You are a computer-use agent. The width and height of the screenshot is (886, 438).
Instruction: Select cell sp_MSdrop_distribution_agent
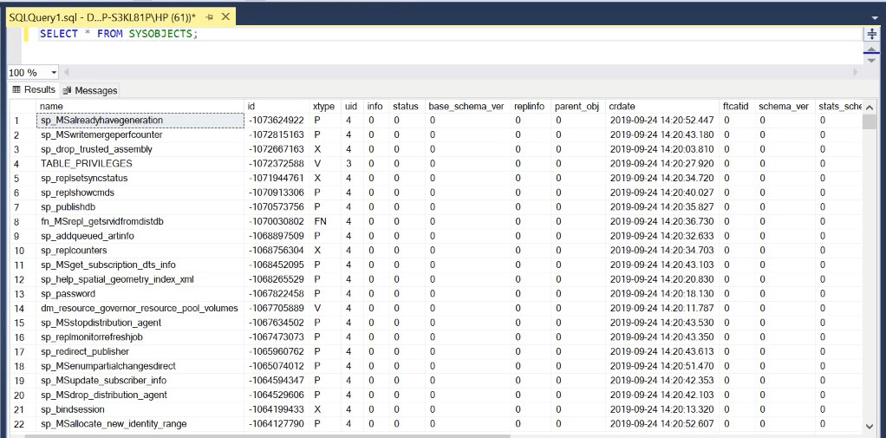(140, 395)
